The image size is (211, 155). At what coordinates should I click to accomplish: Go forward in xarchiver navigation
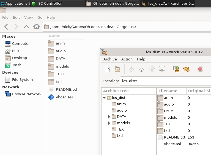(x=152, y=69)
